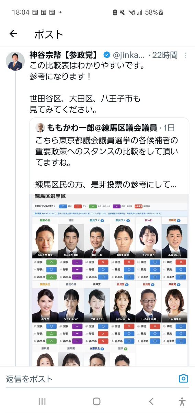
Task: Tap Android navigation back chevron
Action: click(x=151, y=401)
